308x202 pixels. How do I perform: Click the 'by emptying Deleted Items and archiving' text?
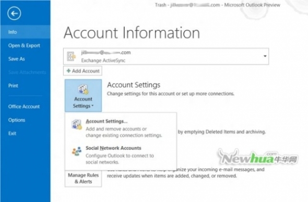click(x=222, y=132)
